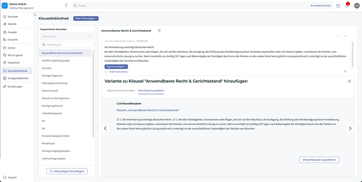Collapse the sidebar with double chevron
Image resolution: width=362 pixels, height=182 pixels.
point(35,15)
